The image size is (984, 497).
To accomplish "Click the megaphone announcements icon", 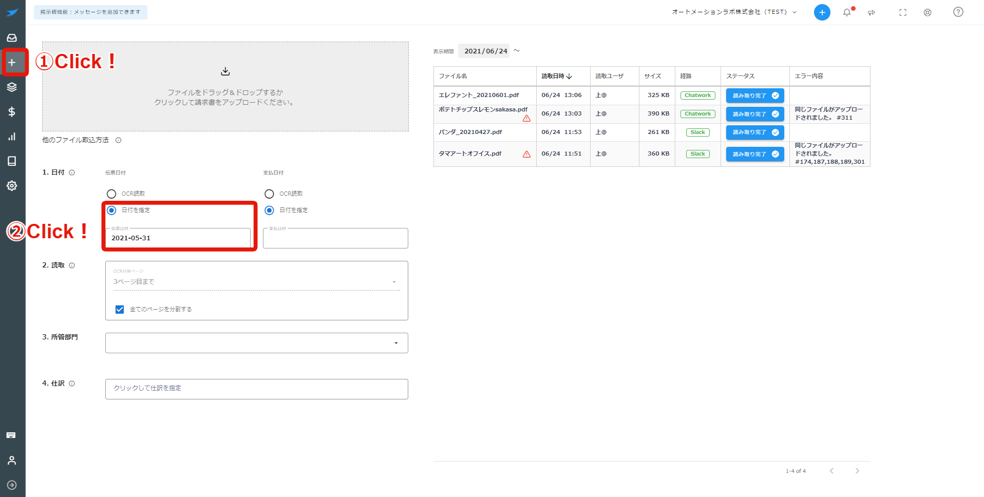I will click(x=872, y=12).
